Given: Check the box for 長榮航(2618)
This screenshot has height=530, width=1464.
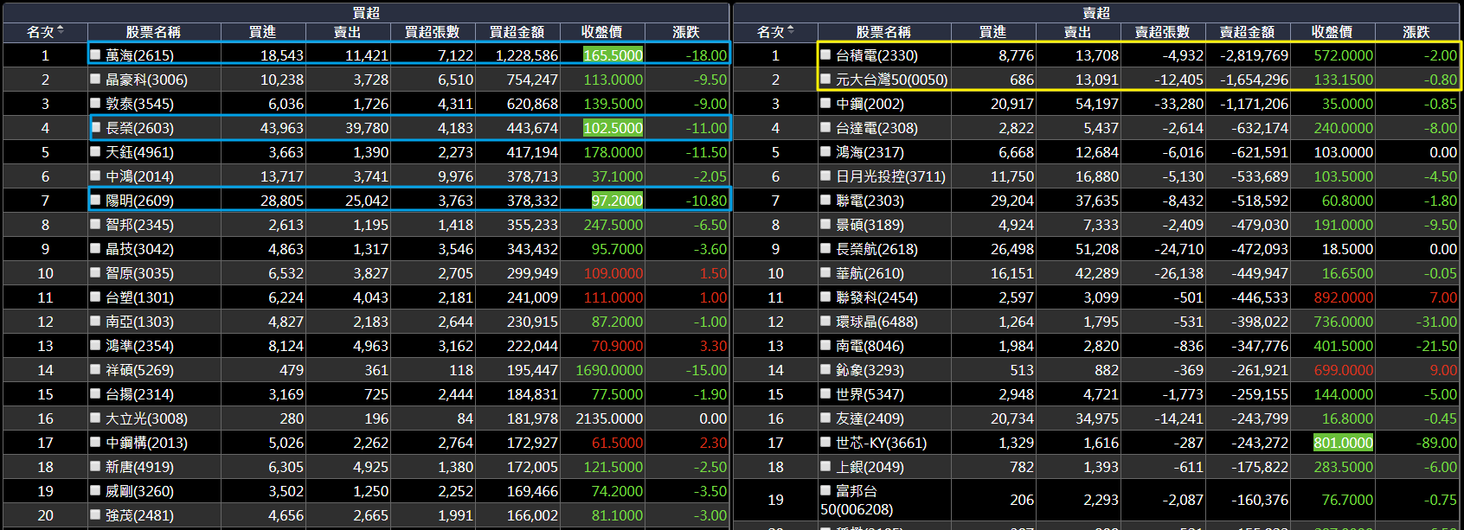Looking at the screenshot, I should (826, 248).
